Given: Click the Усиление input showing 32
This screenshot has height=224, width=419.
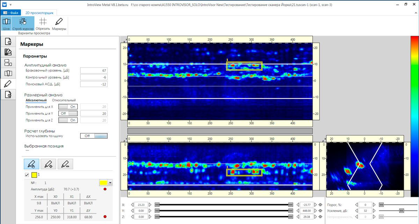Looking at the screenshot, I should 365,211.
